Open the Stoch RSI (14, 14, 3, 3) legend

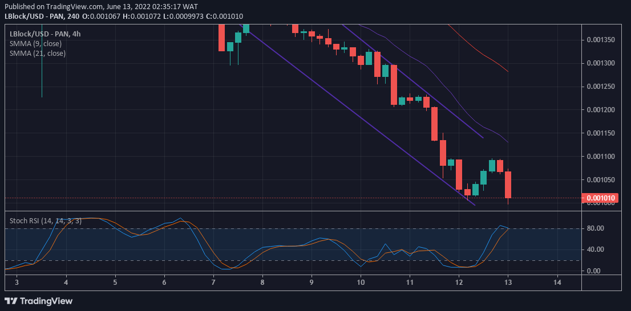point(46,220)
